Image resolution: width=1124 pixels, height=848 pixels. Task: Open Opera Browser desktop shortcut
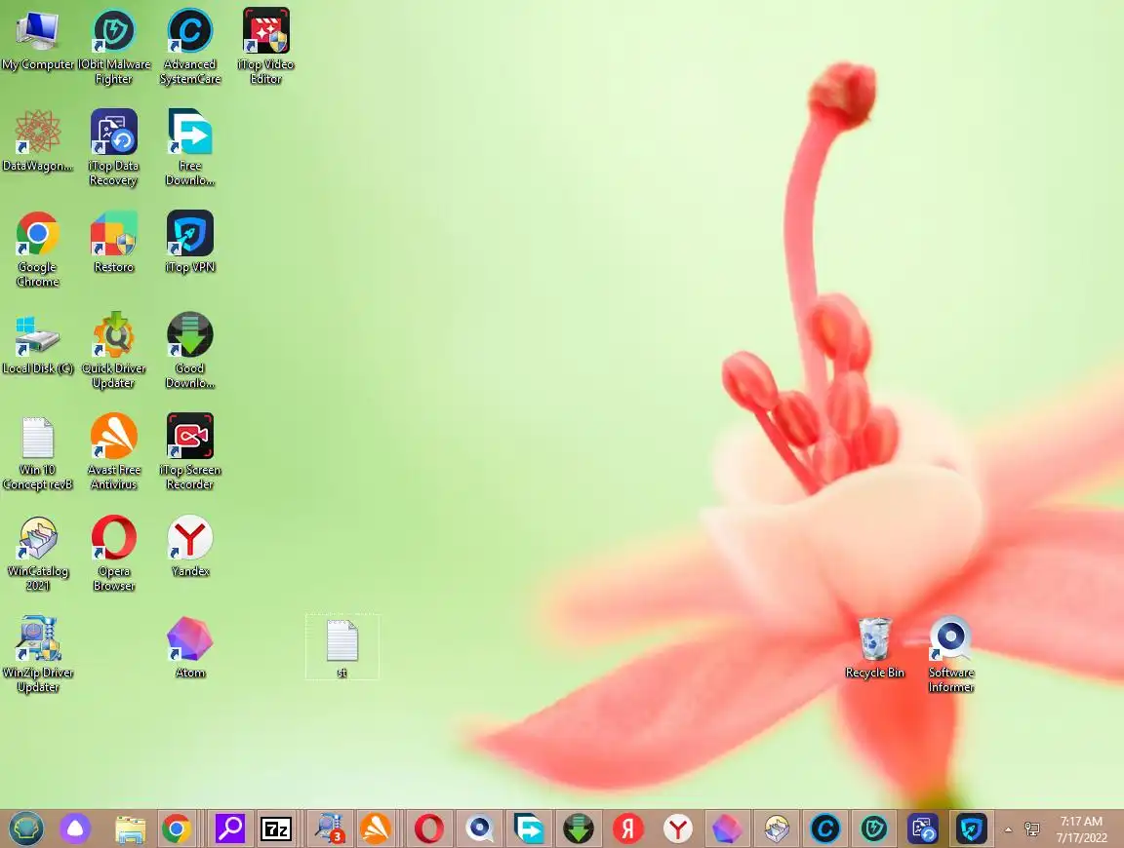[x=114, y=555]
